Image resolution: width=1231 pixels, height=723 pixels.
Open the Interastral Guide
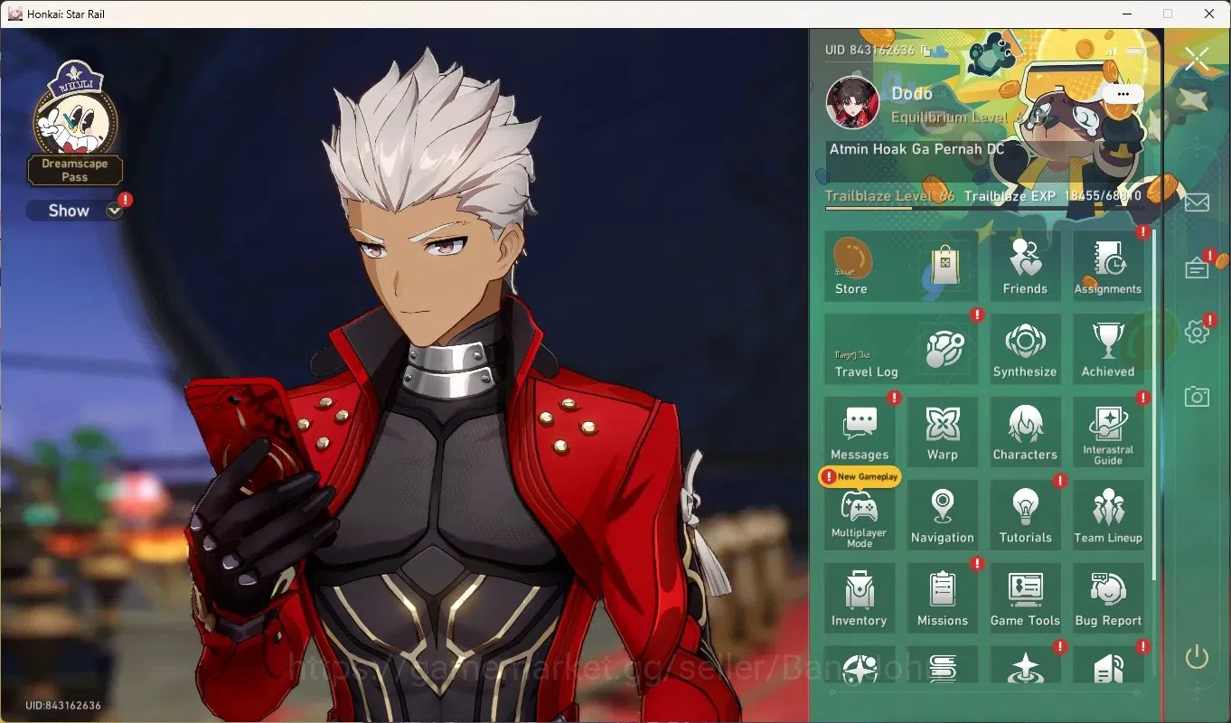coord(1108,432)
